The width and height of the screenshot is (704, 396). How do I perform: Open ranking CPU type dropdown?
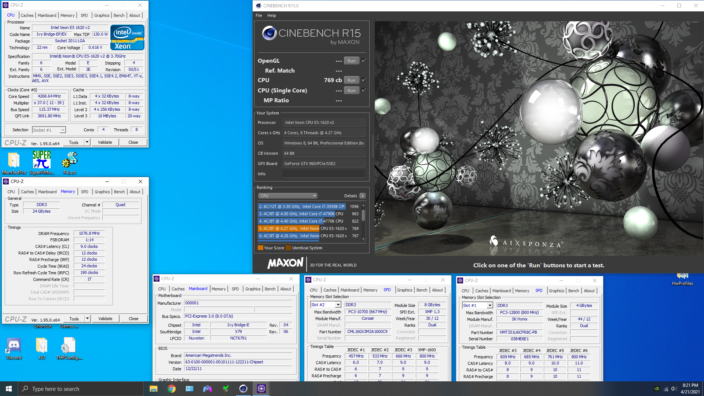tap(288, 196)
